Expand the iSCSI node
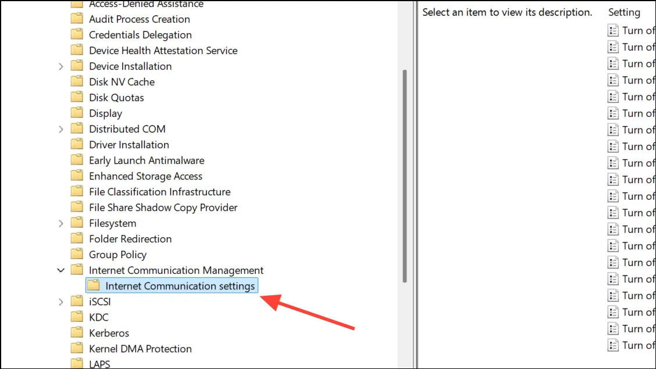Screen dimensions: 656x369 click(x=60, y=302)
